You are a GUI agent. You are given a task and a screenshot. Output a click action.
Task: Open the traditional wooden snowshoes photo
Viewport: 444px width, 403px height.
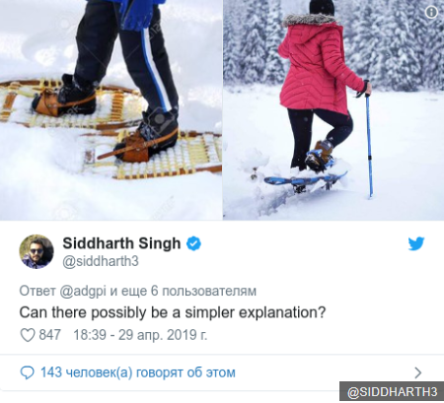[x=111, y=109]
